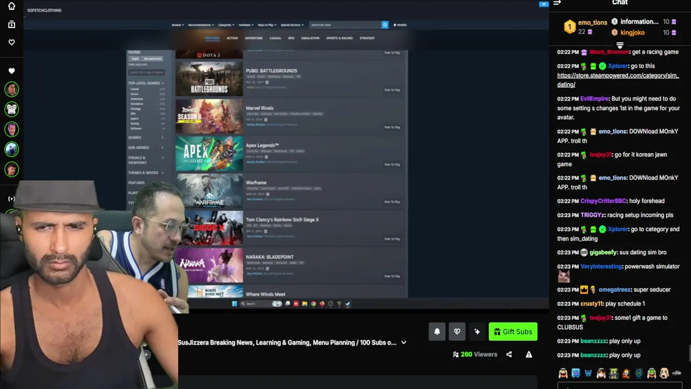691x389 pixels.
Task: Expand the stream title with chevron
Action: [x=404, y=343]
